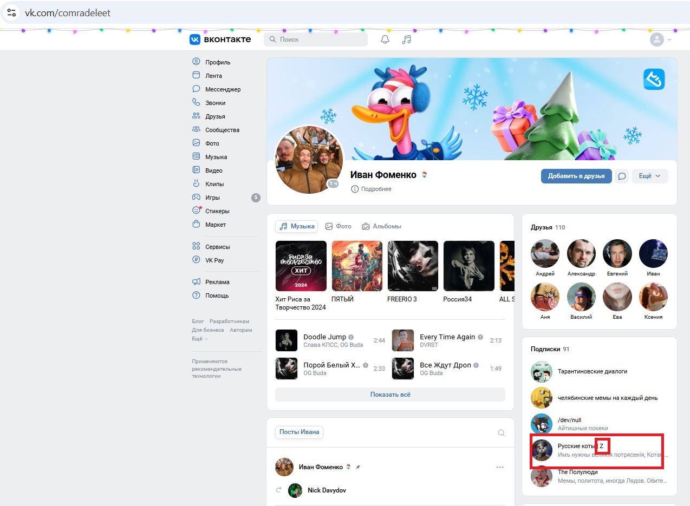Open friend Андрей's avatar

coord(545,254)
